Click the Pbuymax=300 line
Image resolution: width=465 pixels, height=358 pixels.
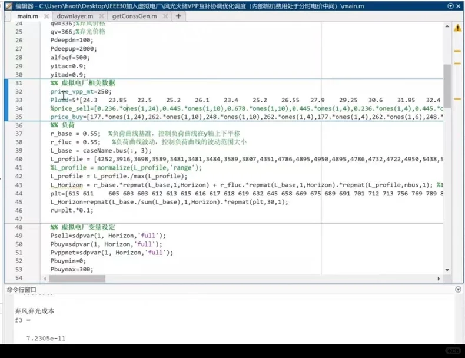72,269
